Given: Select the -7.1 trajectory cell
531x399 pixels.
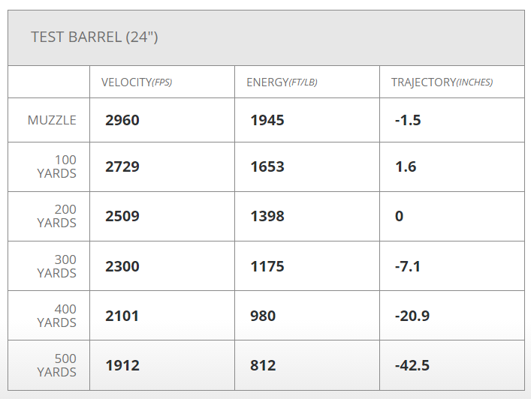Looking at the screenshot, I should click(408, 266).
